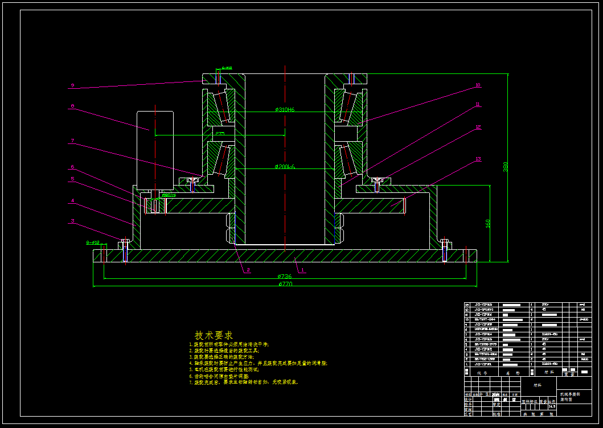Select part callout number 8
The image size is (603, 428).
coord(72,106)
